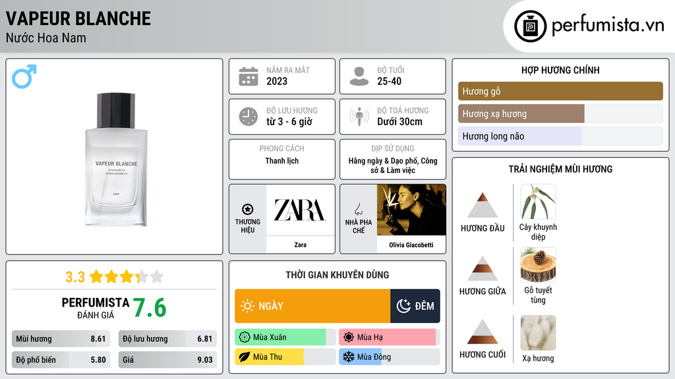Image resolution: width=675 pixels, height=379 pixels.
Task: Click the sillage icon beside Độ toả hương
Action: [359, 116]
